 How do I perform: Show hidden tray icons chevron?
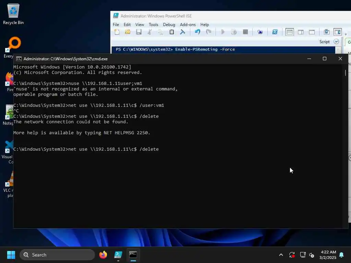281,255
